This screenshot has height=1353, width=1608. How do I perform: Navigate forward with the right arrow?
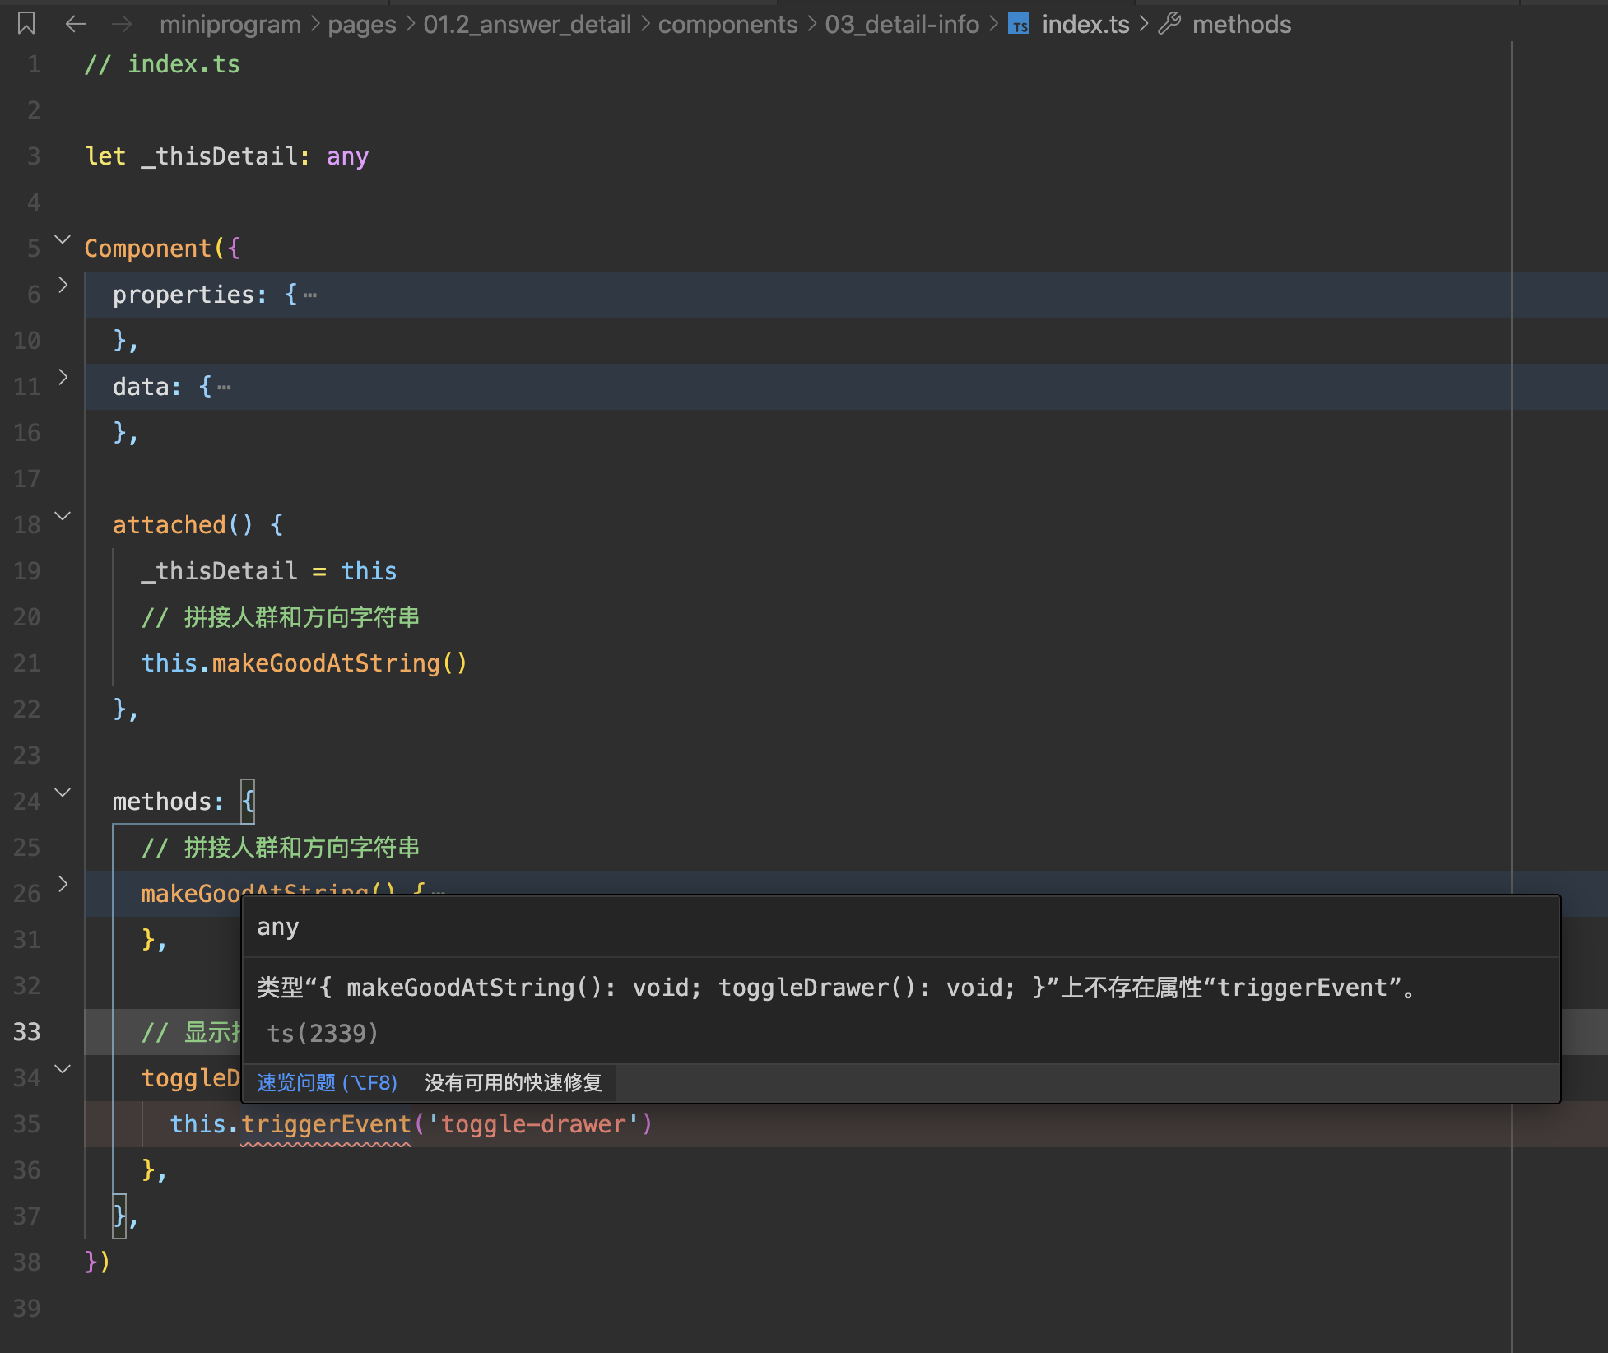click(122, 24)
